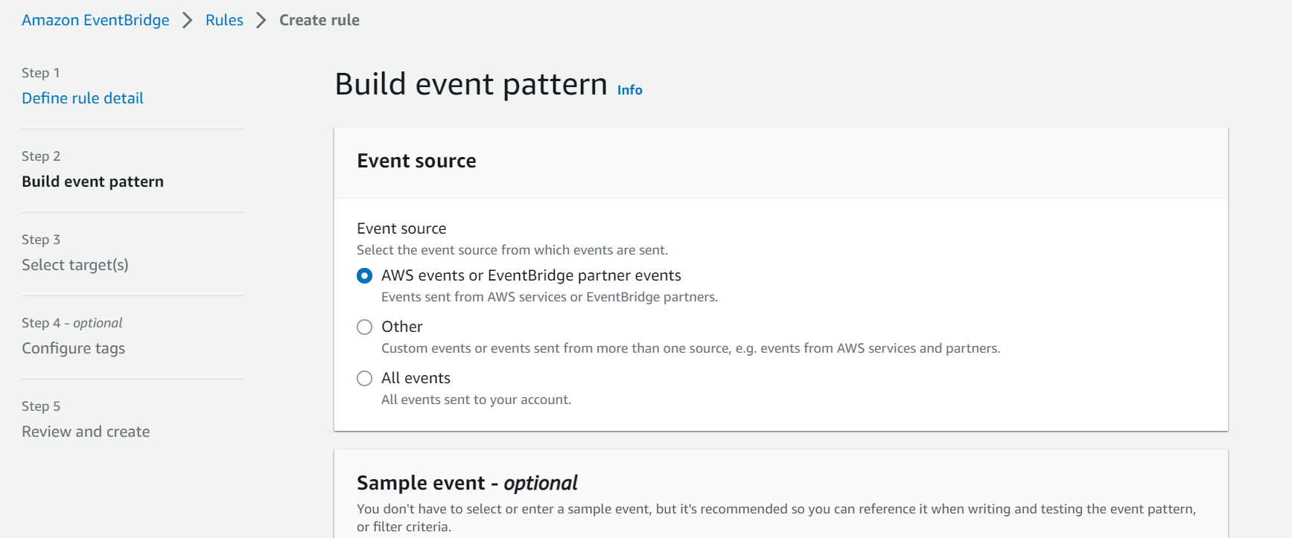Select the All events radio button
The width and height of the screenshot is (1292, 538).
point(364,379)
